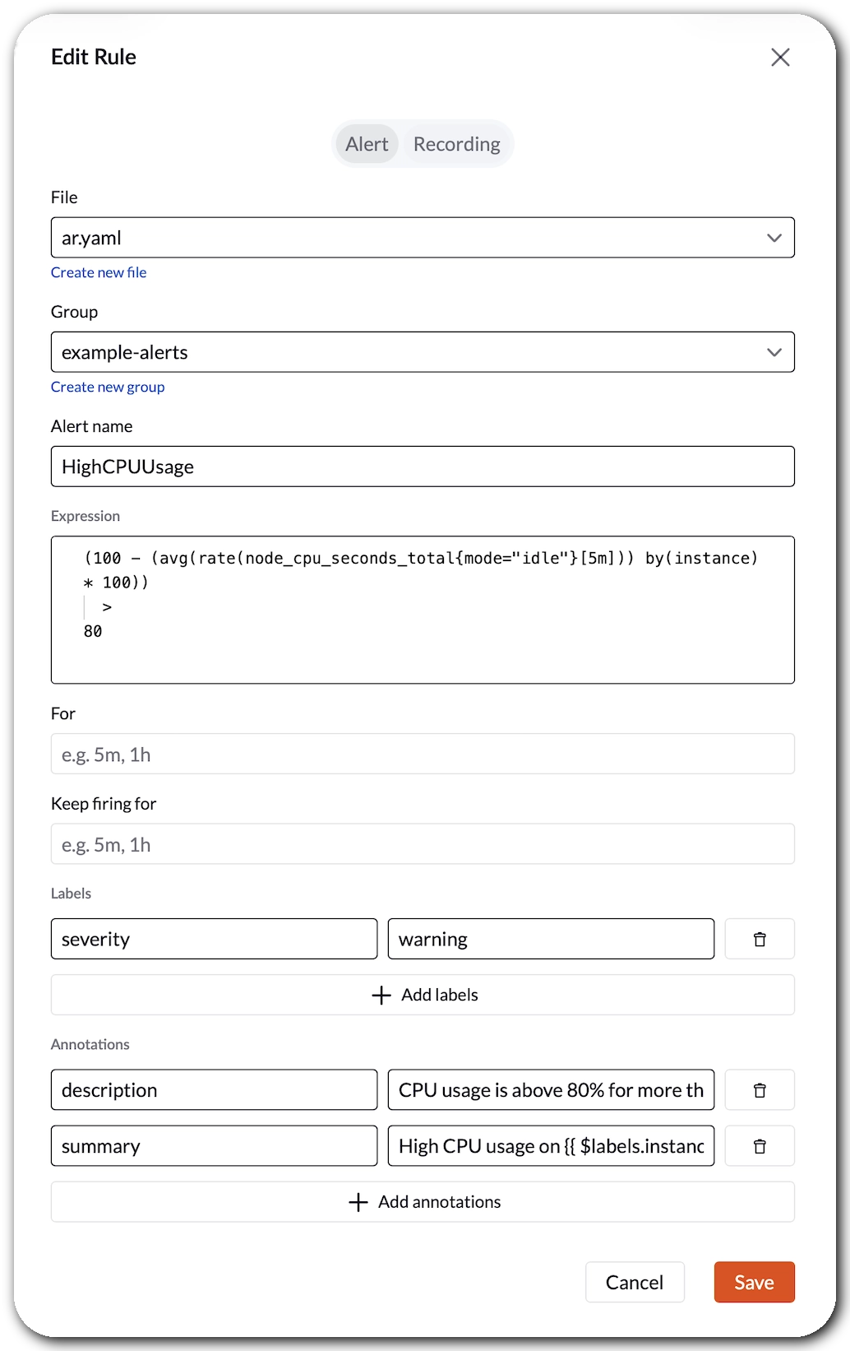The height and width of the screenshot is (1351, 850).
Task: Select the Alert rule type
Action: [x=367, y=144]
